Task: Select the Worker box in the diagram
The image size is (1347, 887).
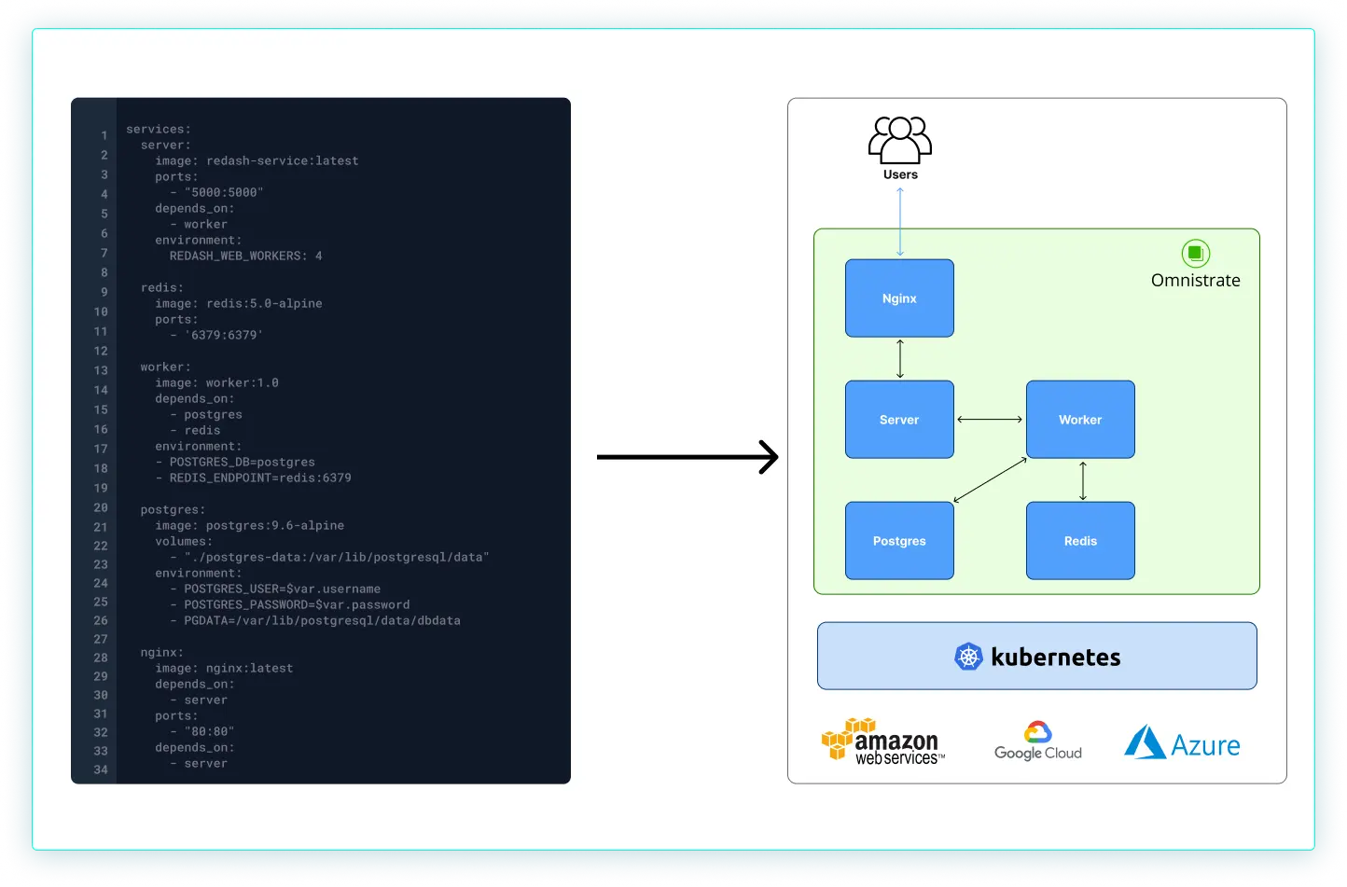Action: [x=1080, y=420]
